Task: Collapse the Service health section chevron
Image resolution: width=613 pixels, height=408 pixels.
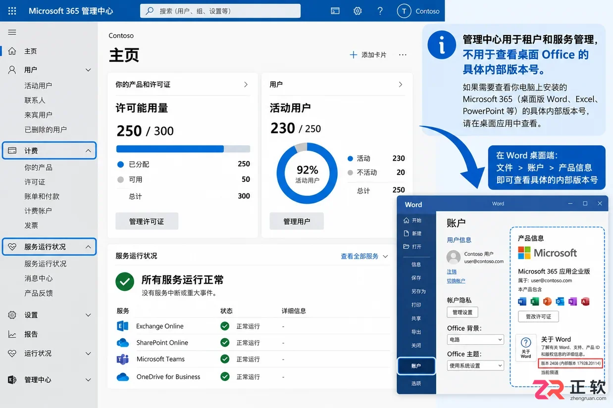Action: click(x=88, y=247)
